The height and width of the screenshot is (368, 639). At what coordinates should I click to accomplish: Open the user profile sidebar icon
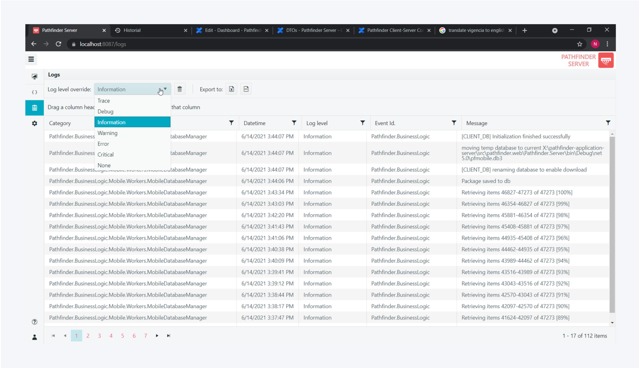tap(34, 337)
